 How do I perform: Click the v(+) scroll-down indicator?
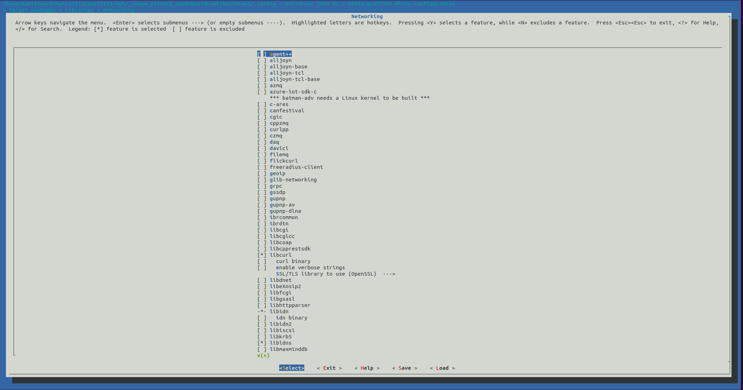click(x=263, y=355)
